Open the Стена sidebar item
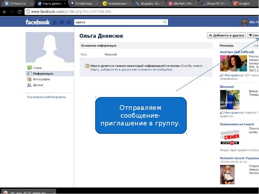The image size is (259, 194). pyautogui.click(x=37, y=68)
